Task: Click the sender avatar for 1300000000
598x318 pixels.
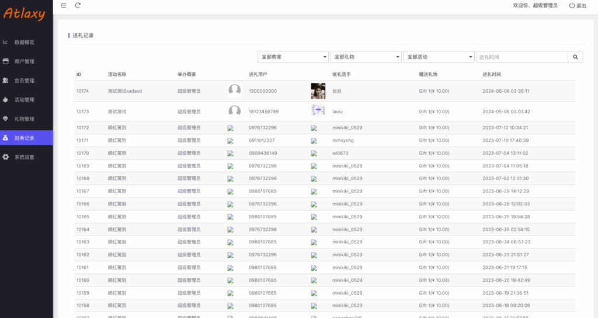Action: [234, 91]
